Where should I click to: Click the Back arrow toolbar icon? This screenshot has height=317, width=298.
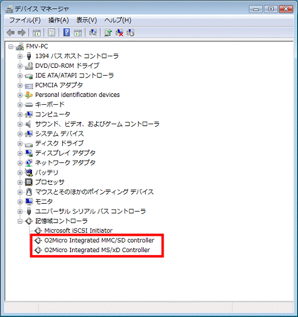click(10, 33)
